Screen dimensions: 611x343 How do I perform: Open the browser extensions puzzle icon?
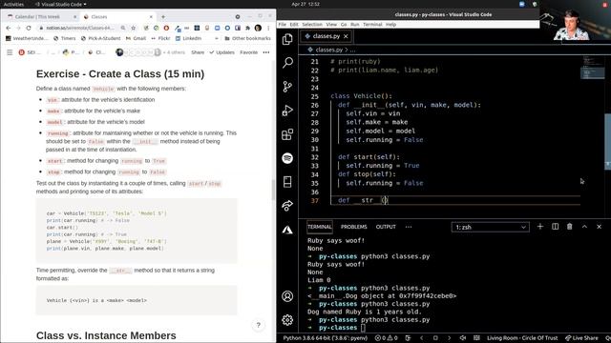[x=247, y=28]
